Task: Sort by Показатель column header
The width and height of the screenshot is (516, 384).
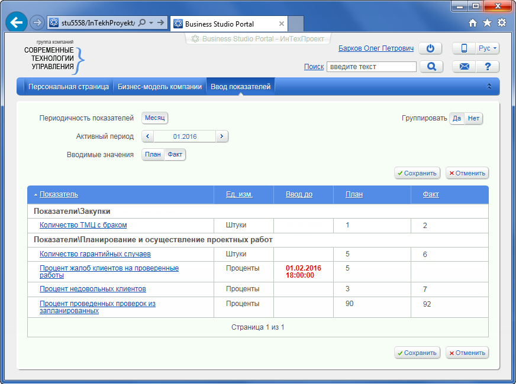Action: (x=59, y=194)
